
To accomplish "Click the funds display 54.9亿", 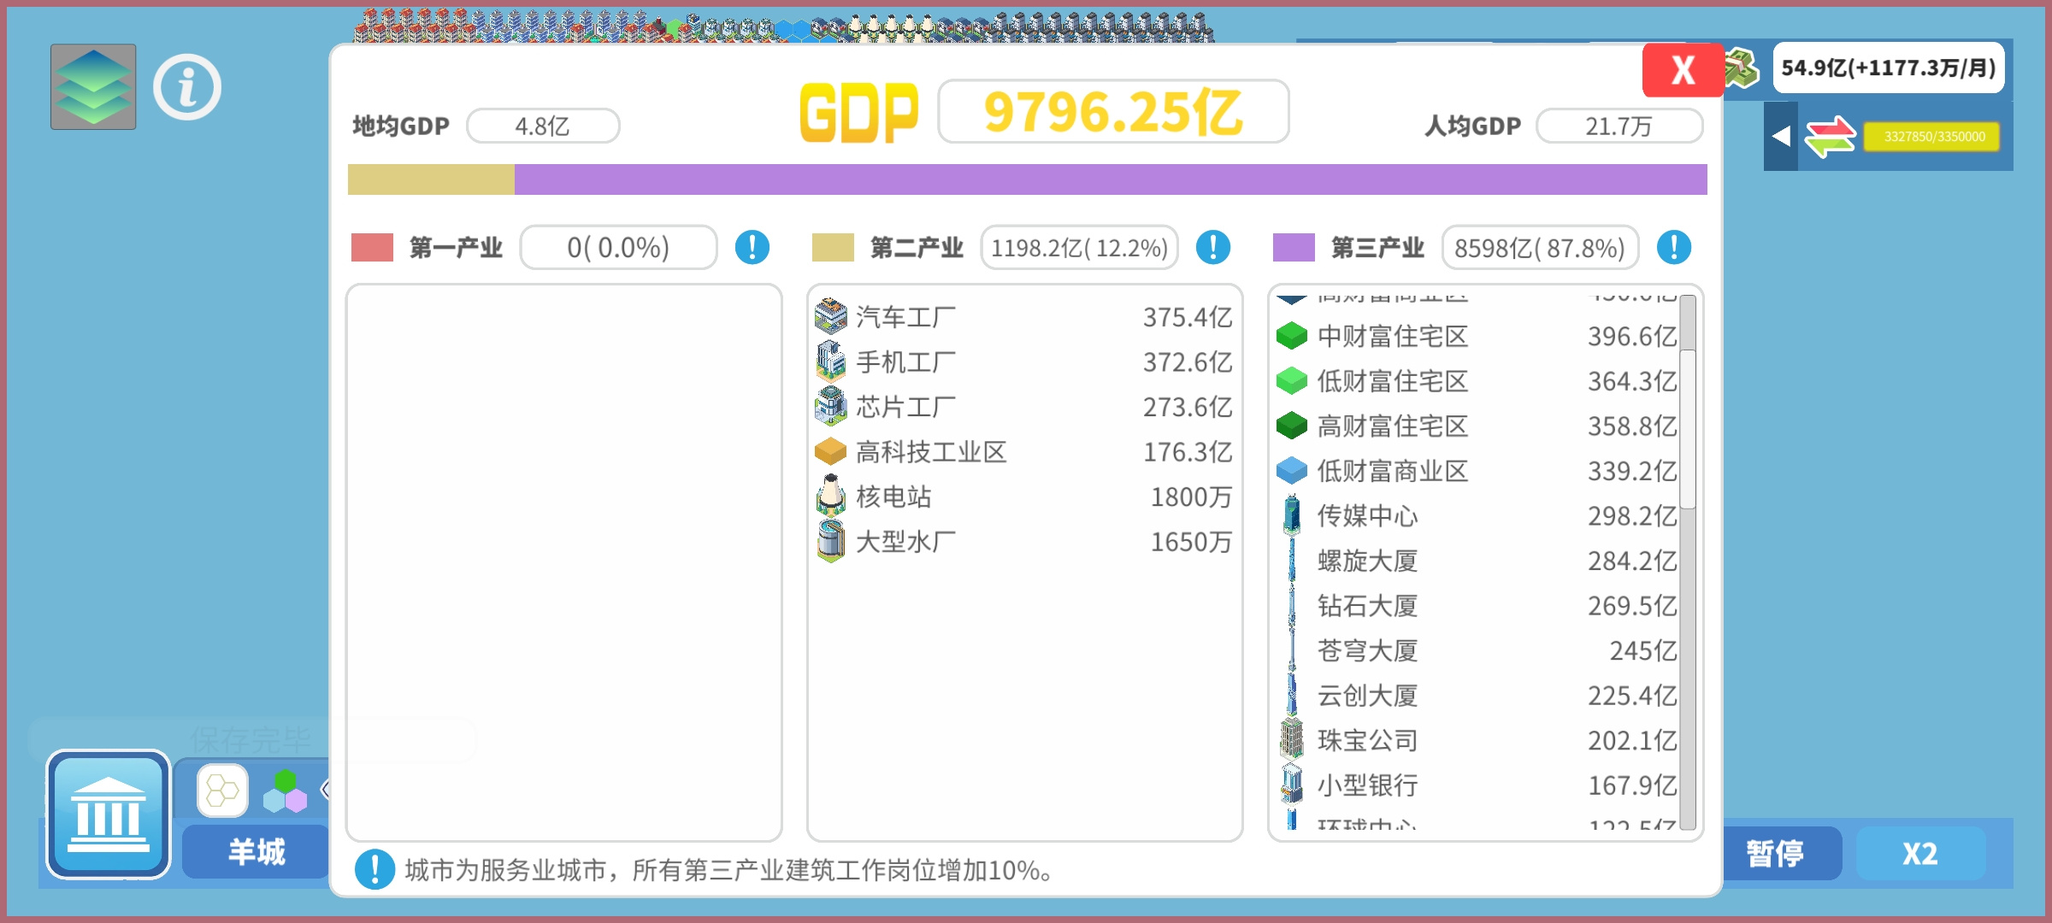I will click(x=1888, y=68).
